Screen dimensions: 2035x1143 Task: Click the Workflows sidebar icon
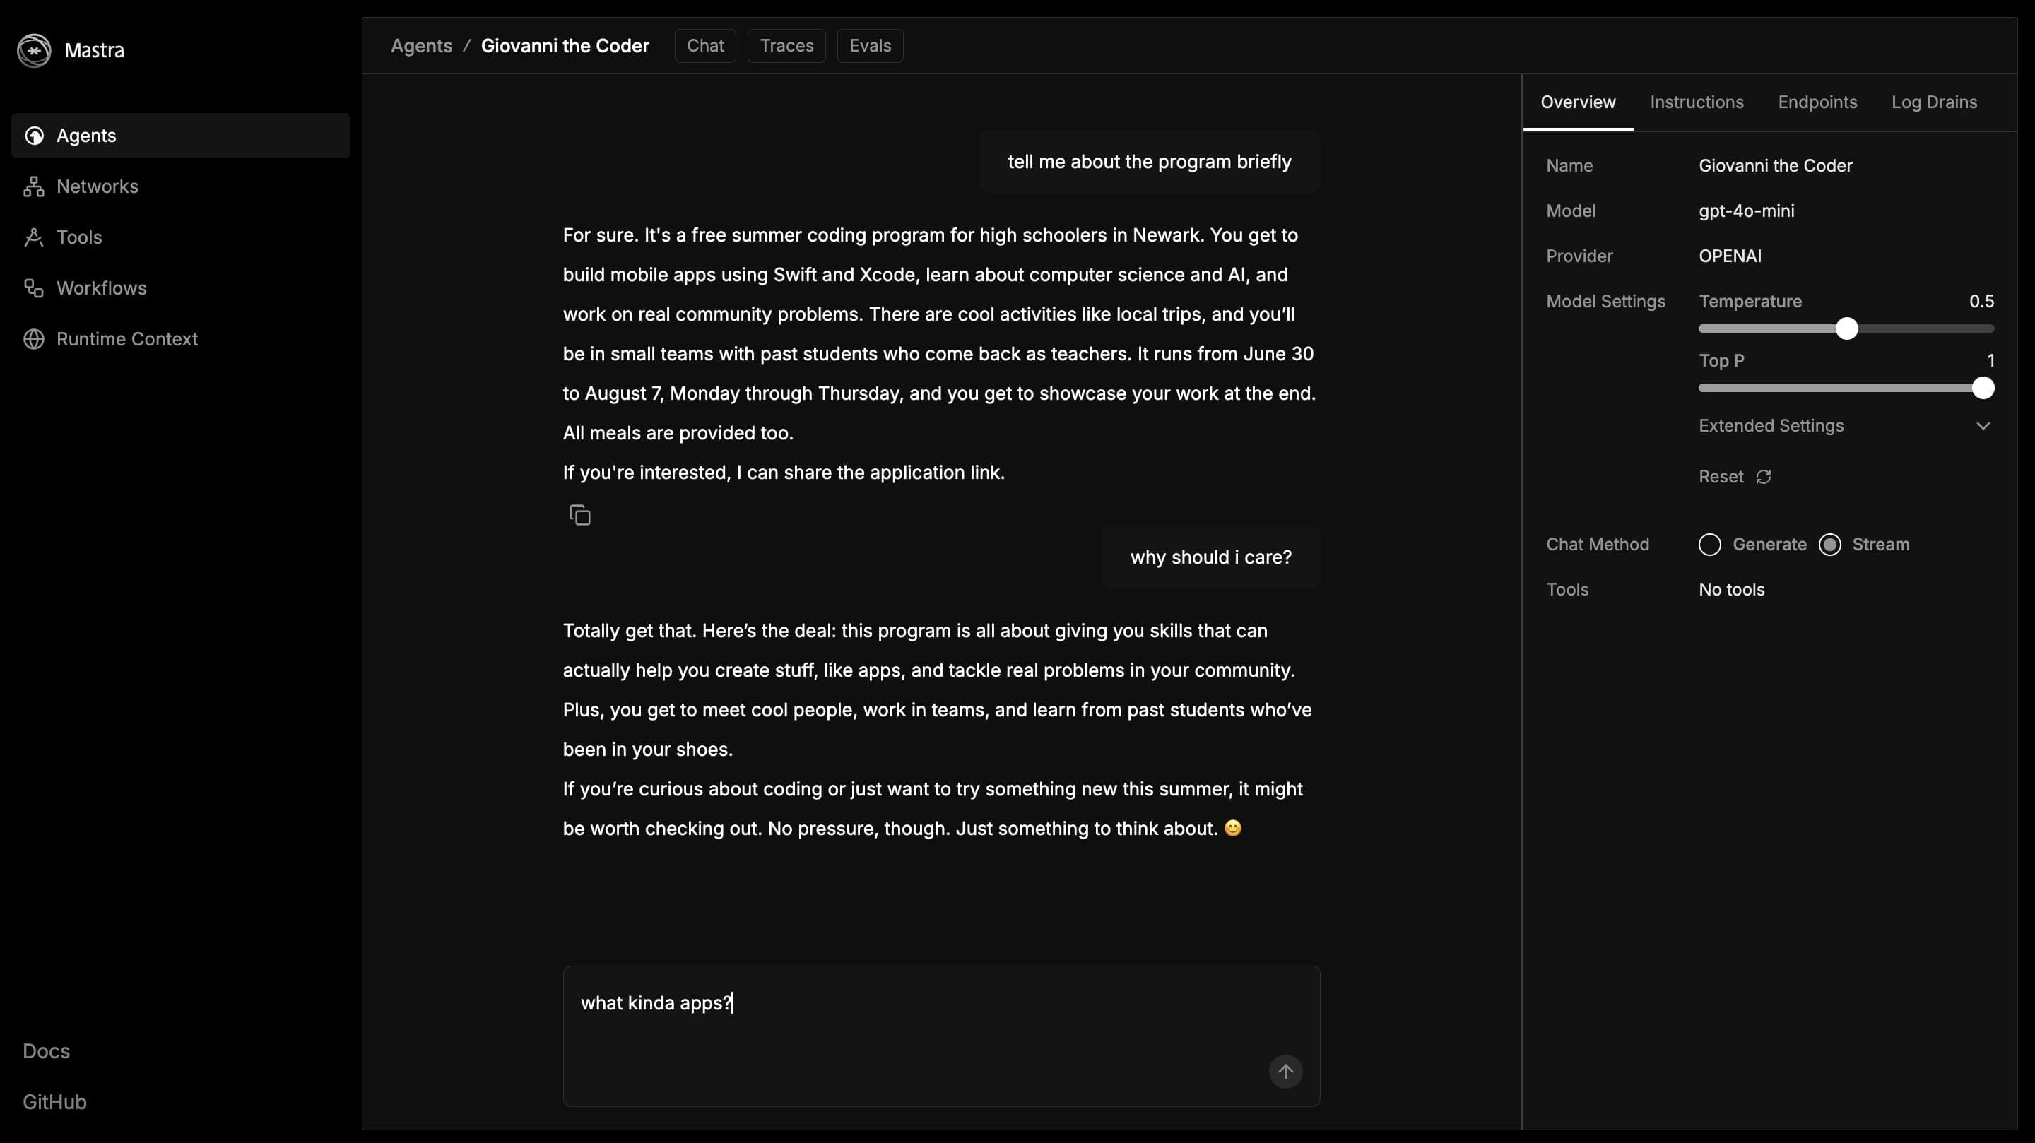(34, 288)
